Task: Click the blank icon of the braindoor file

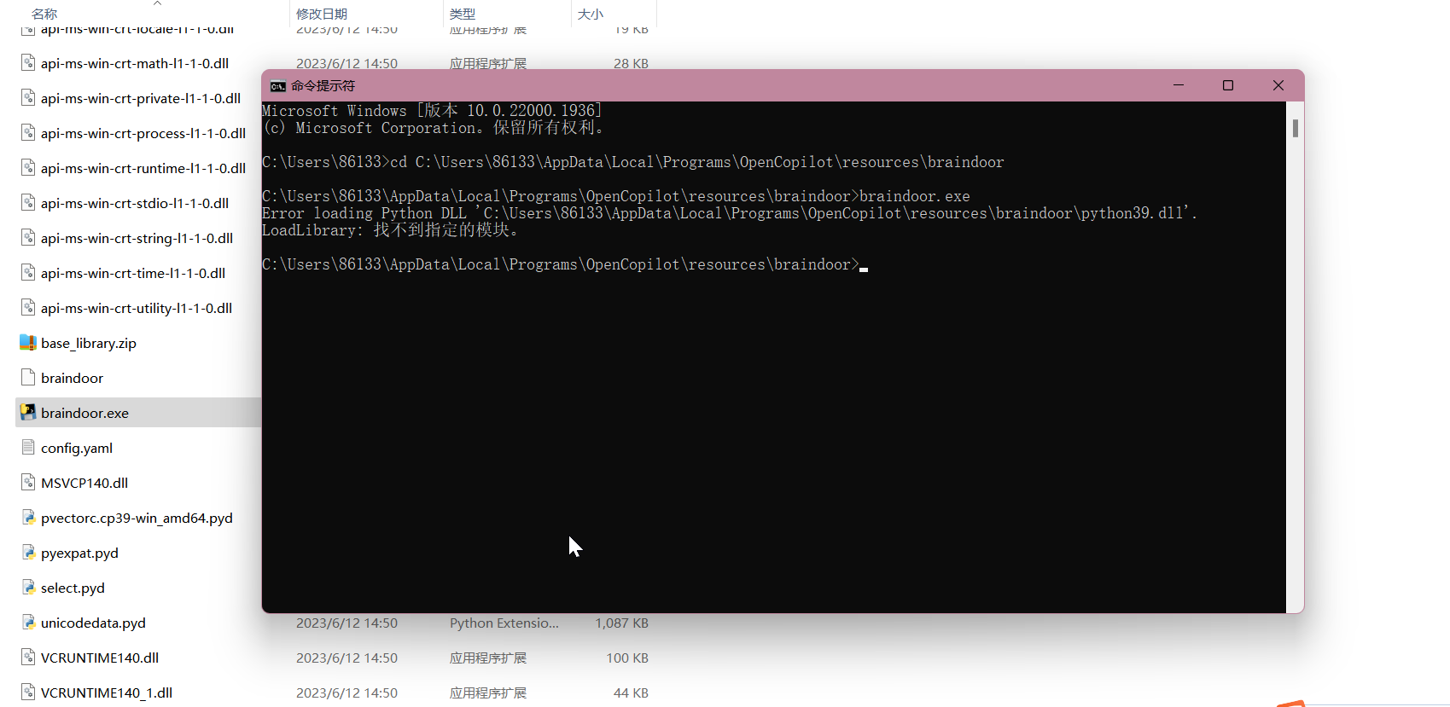Action: (28, 378)
